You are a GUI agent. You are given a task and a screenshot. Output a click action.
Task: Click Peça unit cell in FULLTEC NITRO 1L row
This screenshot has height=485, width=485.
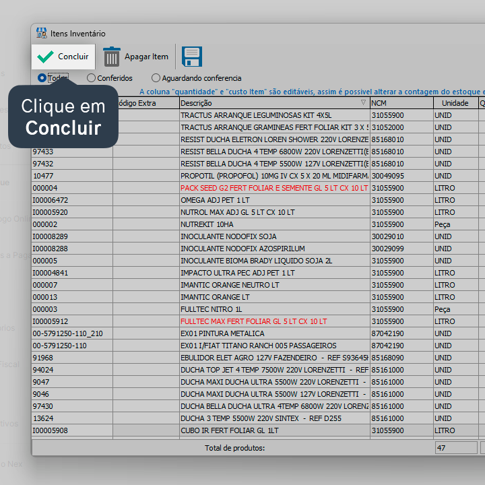455,309
